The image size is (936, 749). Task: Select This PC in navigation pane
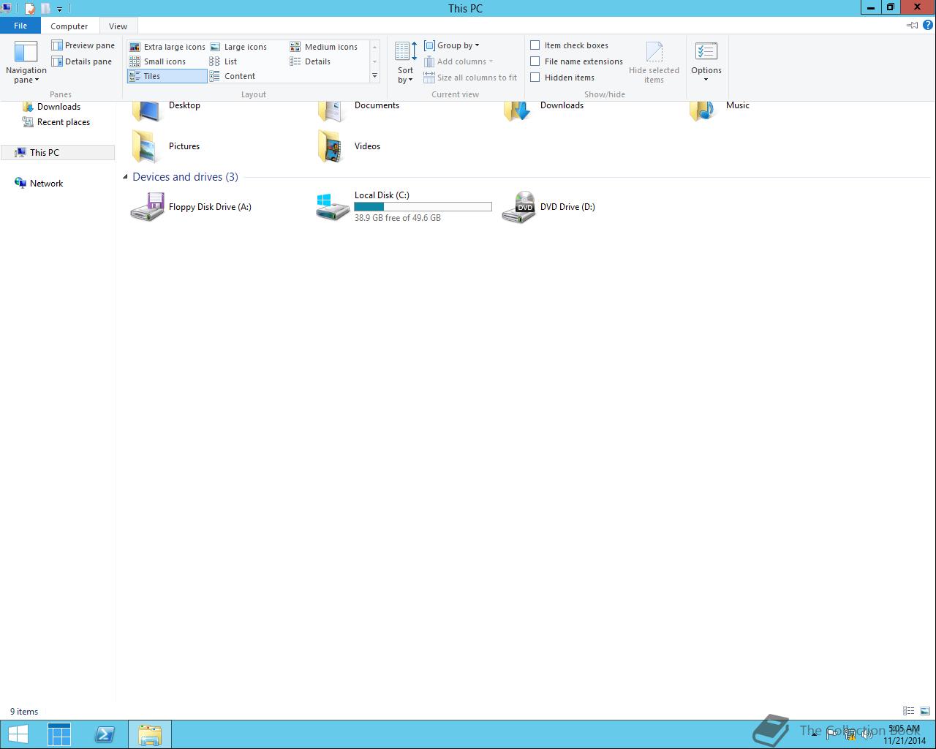(58, 152)
